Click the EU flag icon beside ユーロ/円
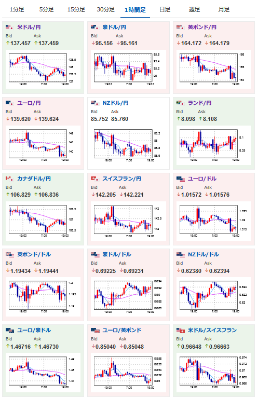 coord(9,103)
